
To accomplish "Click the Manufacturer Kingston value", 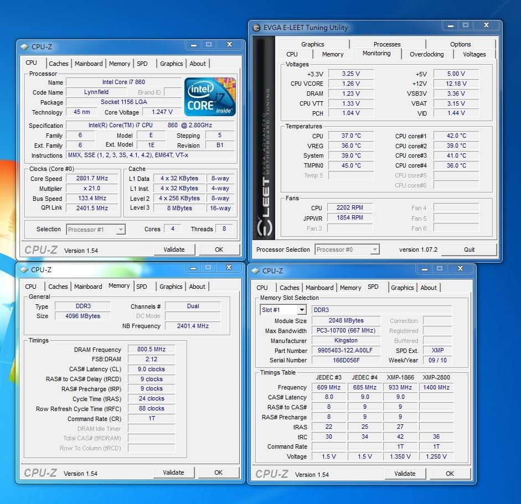I will (x=346, y=340).
